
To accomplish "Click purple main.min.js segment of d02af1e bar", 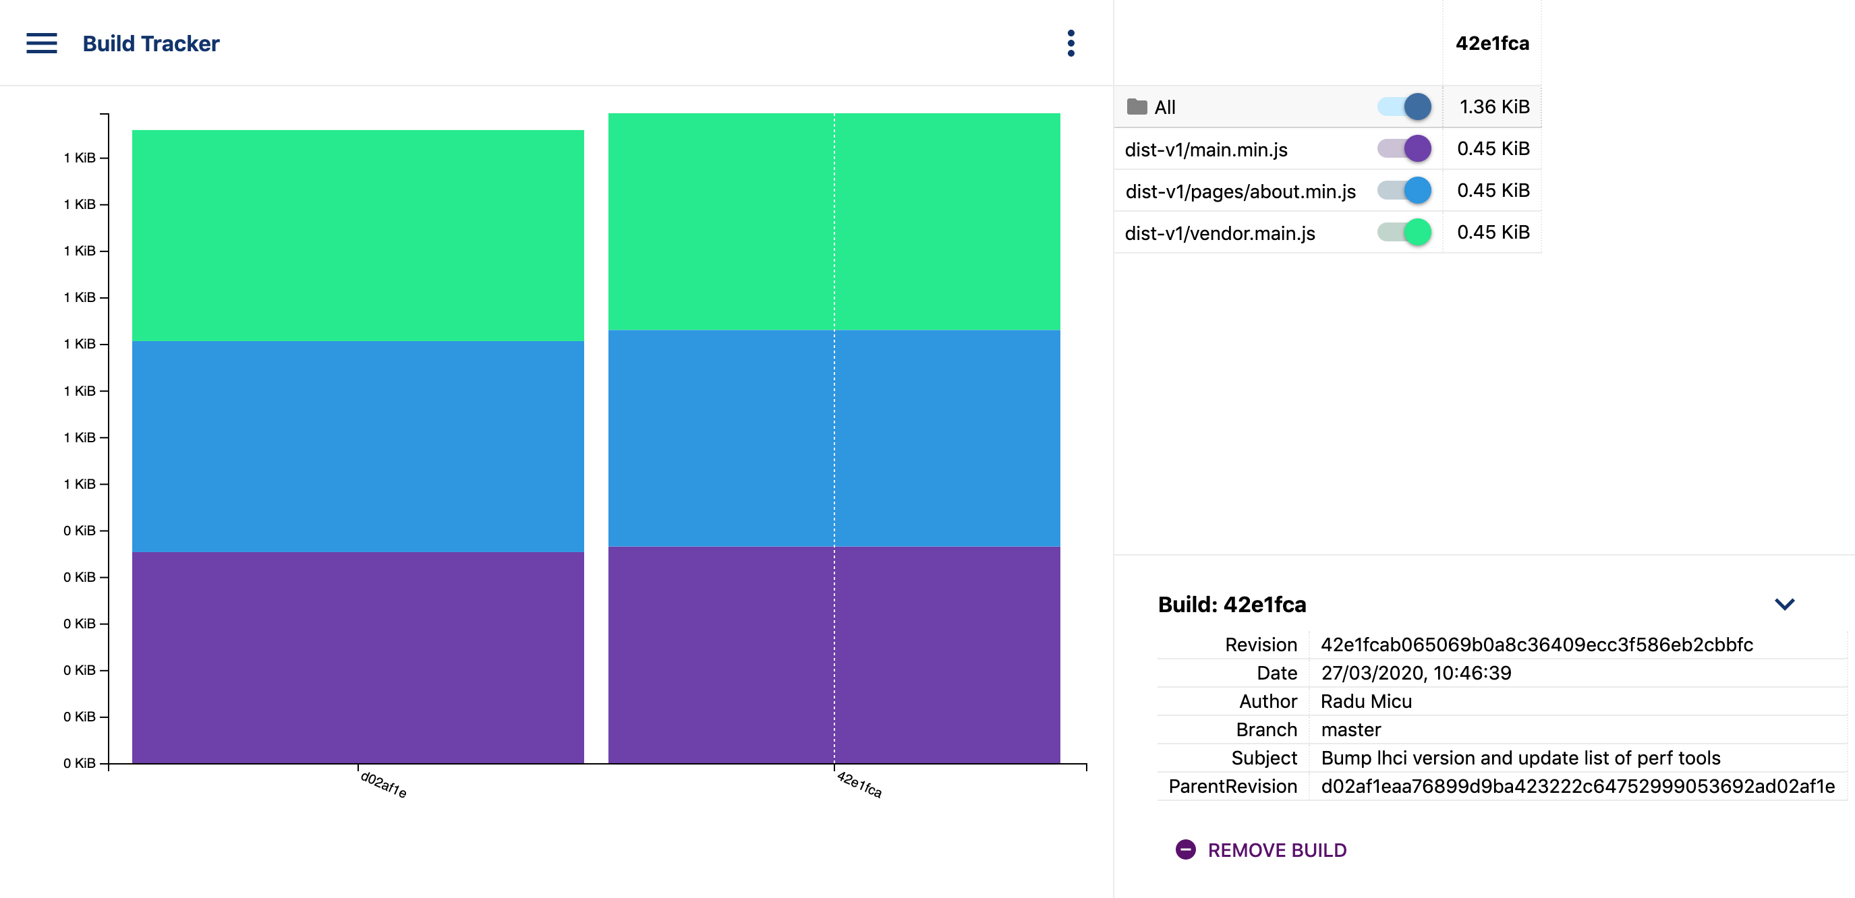I will [358, 657].
